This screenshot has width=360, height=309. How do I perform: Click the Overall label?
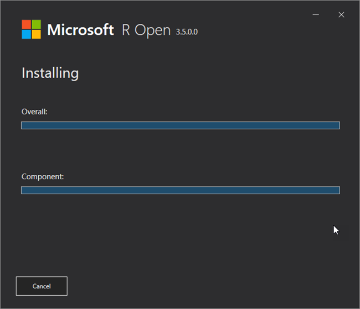34,112
